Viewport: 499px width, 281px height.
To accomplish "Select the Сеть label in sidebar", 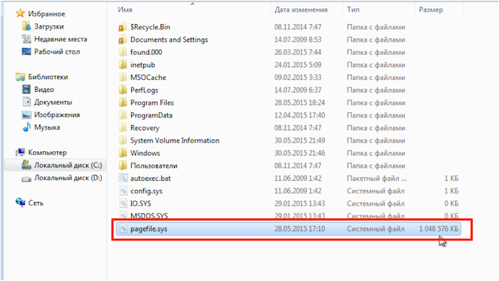I will coord(35,203).
